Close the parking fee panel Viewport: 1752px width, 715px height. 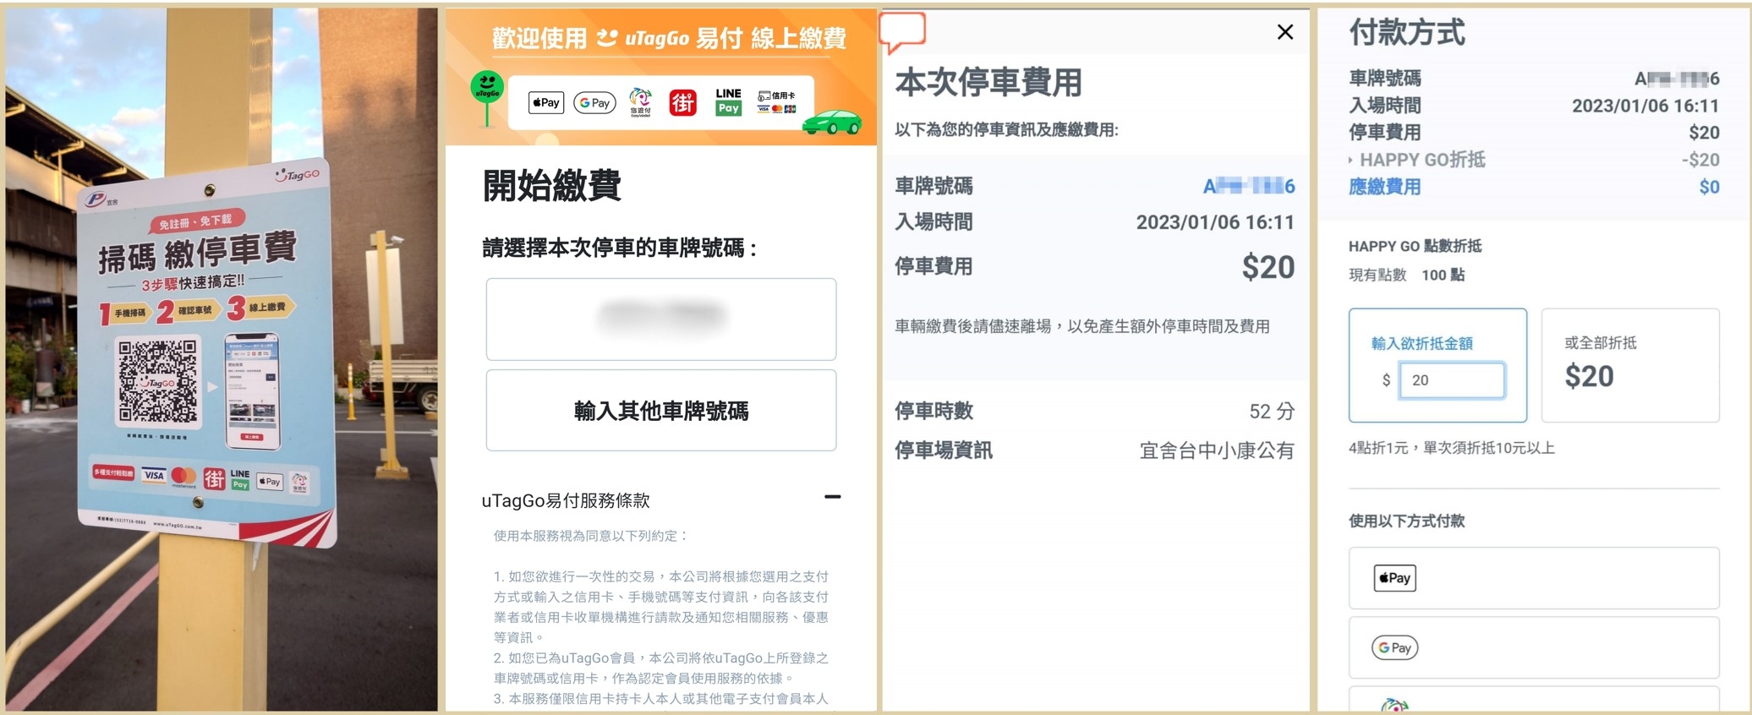pyautogui.click(x=1284, y=32)
